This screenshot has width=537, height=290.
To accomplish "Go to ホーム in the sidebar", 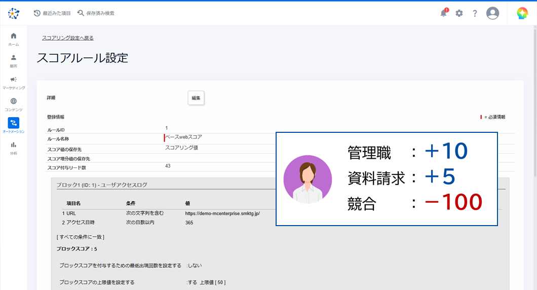I will pos(14,39).
